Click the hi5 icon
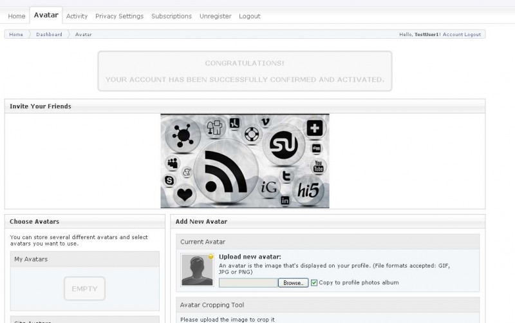This screenshot has height=323, width=515. tap(308, 190)
